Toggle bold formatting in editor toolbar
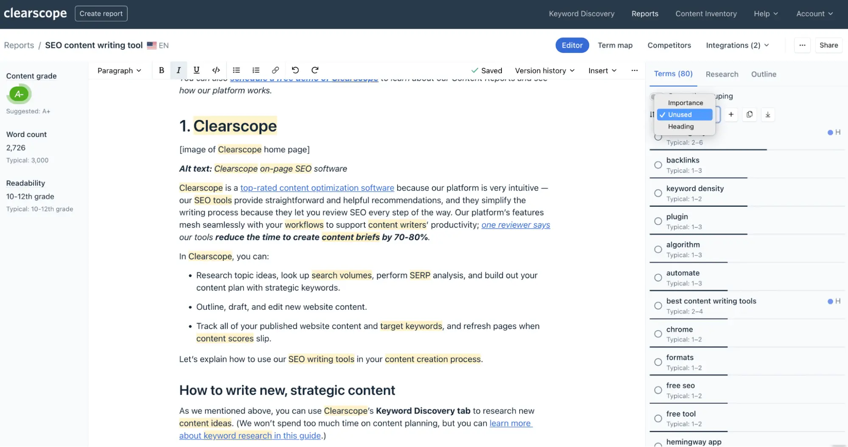The width and height of the screenshot is (848, 447). (161, 70)
